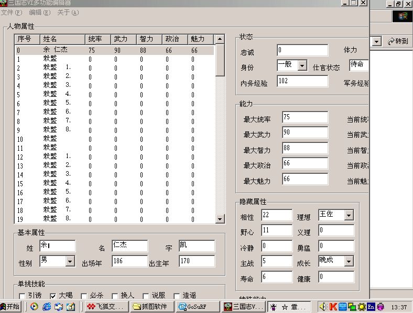Launch Internet Explorer from quick launch
Viewport: 413px width, 313px height.
tap(46, 307)
